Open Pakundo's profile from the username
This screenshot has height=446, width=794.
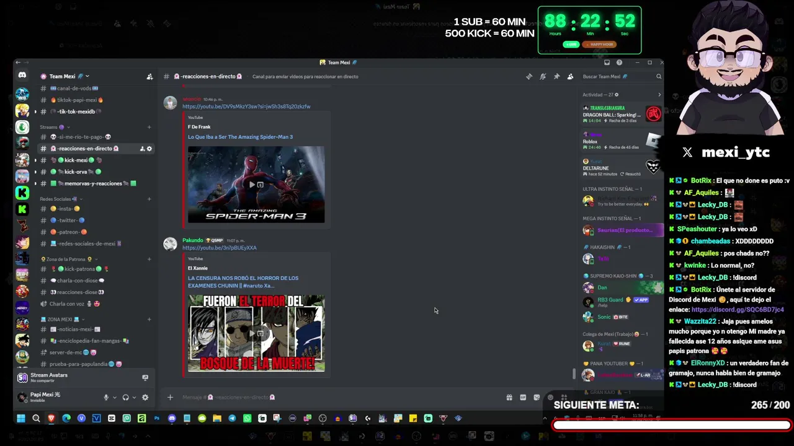(x=193, y=240)
